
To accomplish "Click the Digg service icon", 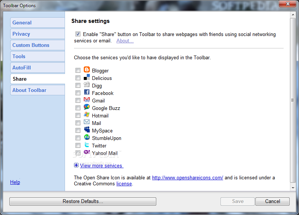I will click(x=87, y=85).
